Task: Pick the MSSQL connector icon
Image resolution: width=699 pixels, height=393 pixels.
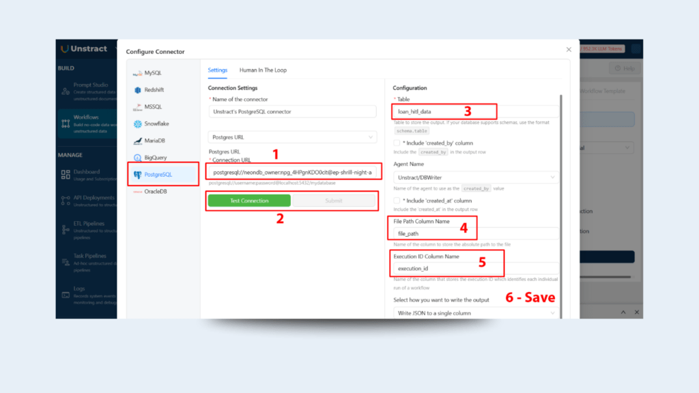Action: point(137,107)
